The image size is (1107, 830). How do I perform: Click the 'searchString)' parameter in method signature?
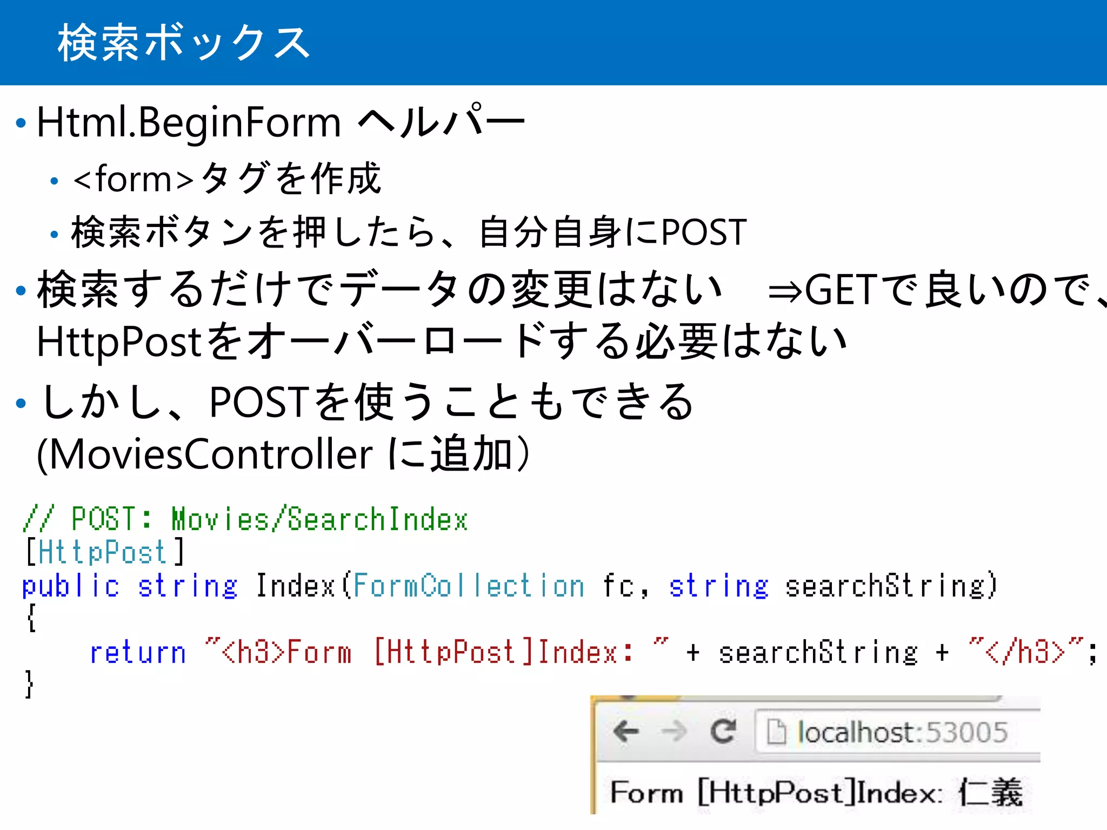891,586
